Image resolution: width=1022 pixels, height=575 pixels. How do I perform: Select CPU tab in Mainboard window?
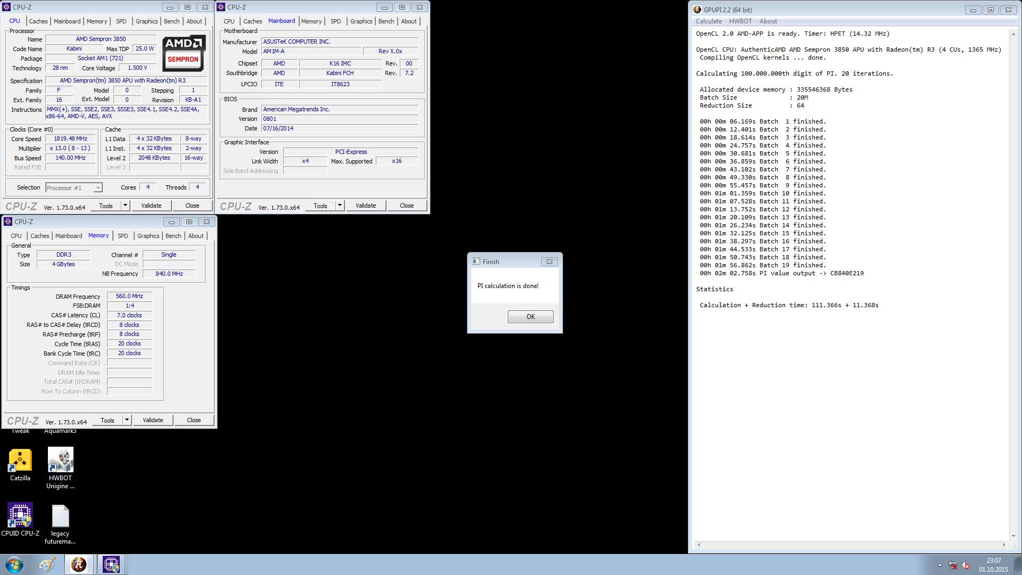pos(229,21)
